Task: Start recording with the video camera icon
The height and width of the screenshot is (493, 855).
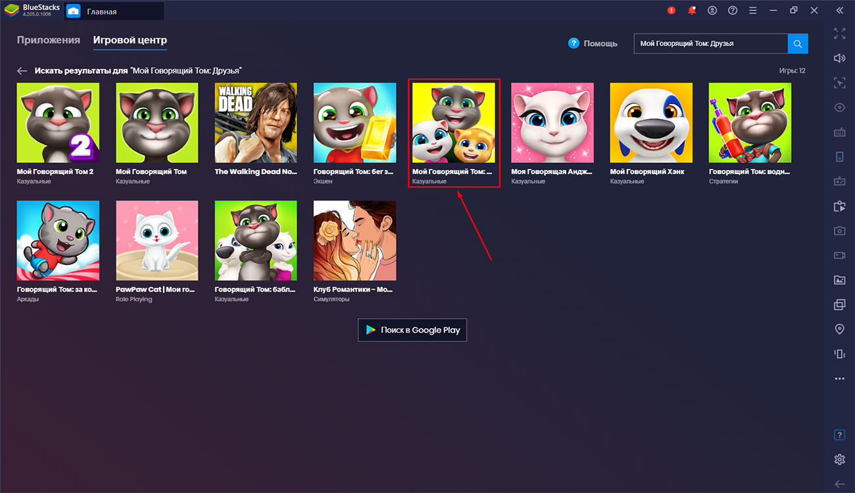Action: pyautogui.click(x=839, y=255)
